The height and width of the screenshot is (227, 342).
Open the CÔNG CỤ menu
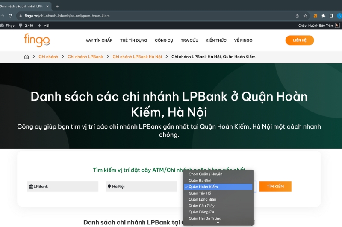click(x=164, y=40)
